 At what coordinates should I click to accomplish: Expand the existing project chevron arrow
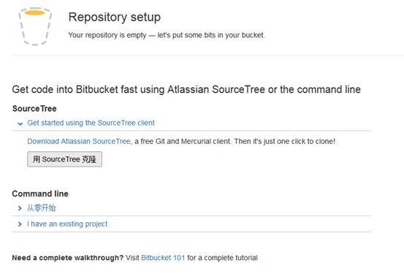[20, 224]
